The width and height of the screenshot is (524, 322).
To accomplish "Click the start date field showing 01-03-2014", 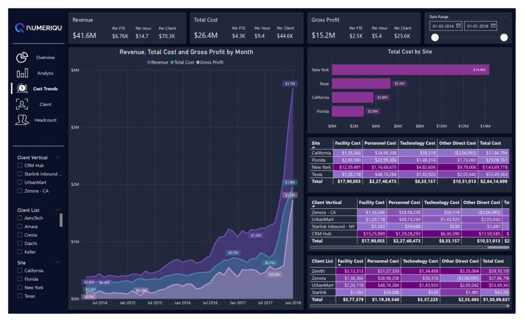I will click(x=443, y=26).
